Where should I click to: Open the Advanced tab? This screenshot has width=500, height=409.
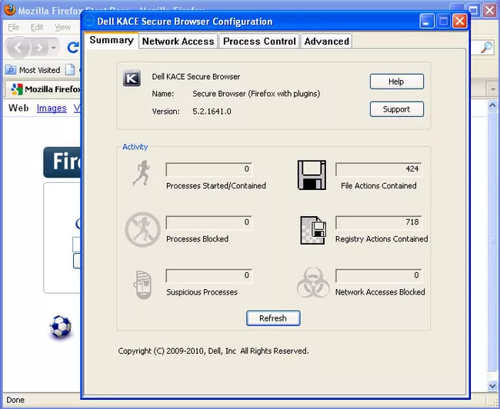pyautogui.click(x=326, y=42)
